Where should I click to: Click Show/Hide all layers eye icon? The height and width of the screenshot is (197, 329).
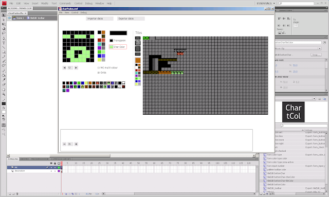coord(51,164)
